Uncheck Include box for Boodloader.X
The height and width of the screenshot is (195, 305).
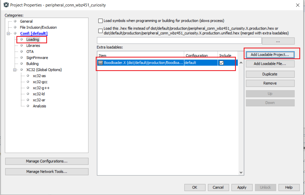pos(221,63)
